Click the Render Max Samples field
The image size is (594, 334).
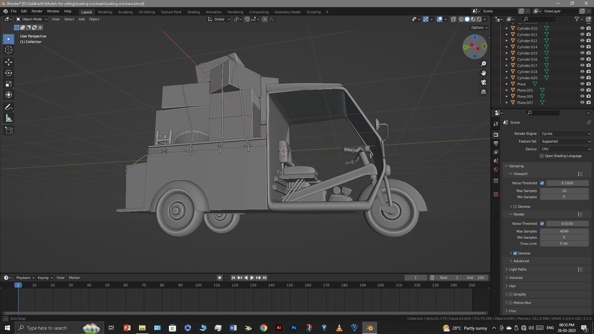pyautogui.click(x=564, y=231)
